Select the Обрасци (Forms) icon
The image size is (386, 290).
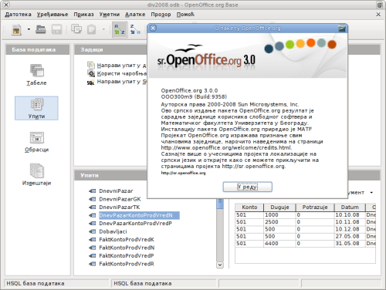(36, 142)
